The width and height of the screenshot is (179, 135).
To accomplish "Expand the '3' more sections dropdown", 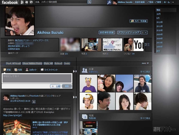I will tap(147, 45).
